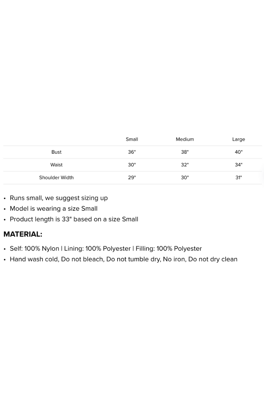264x395 pixels.
Task: Click the 38" bust value for Medium
Action: 185,152
